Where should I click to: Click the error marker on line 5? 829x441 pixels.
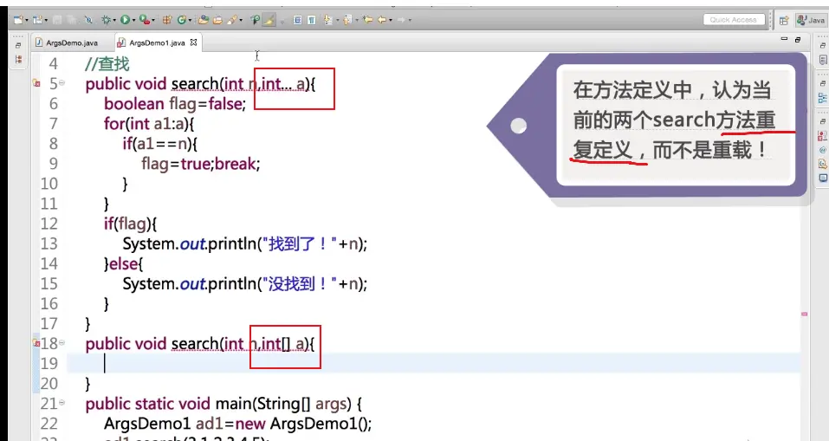36,83
